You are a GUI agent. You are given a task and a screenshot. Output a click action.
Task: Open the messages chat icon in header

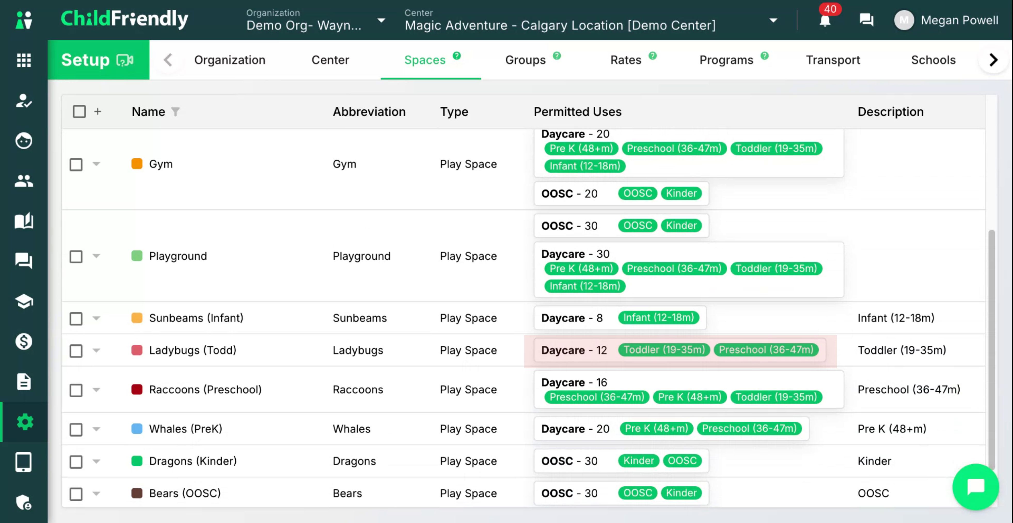click(866, 20)
